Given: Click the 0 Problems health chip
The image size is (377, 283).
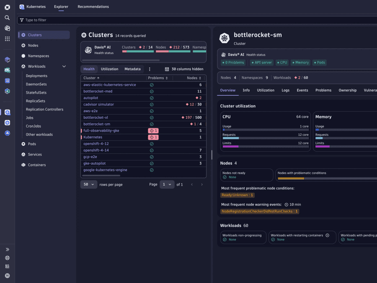Looking at the screenshot, I should pos(233,63).
